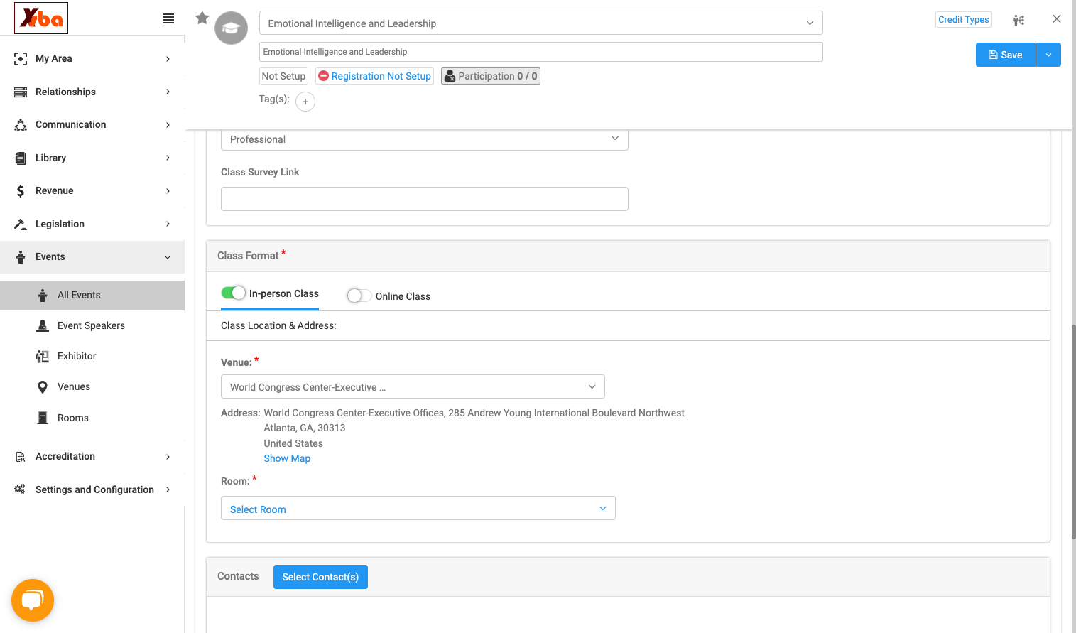Screen dimensions: 1076x633
Task: Toggle the In-person Class switch
Action: [233, 293]
